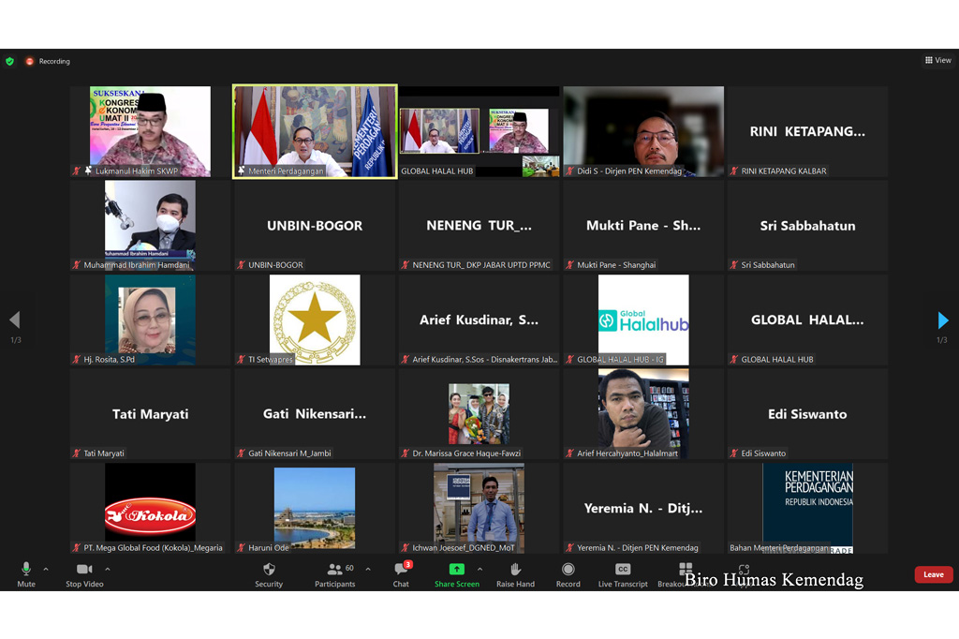
Task: Click the red Leave button
Action: [x=933, y=574]
